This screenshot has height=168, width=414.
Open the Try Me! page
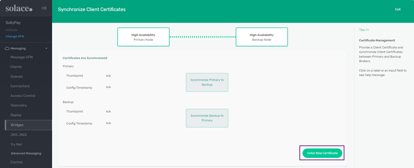tap(16, 145)
